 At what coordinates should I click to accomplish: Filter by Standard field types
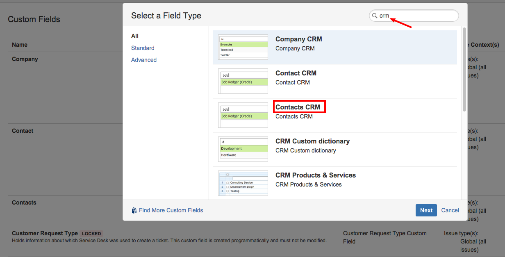click(143, 48)
